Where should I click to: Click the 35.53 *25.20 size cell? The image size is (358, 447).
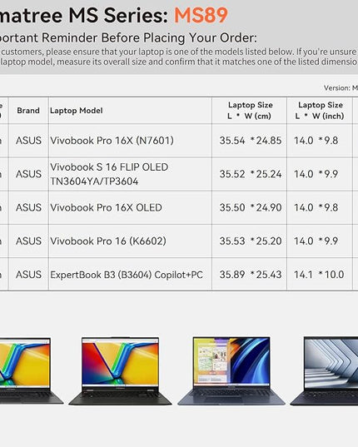point(251,241)
